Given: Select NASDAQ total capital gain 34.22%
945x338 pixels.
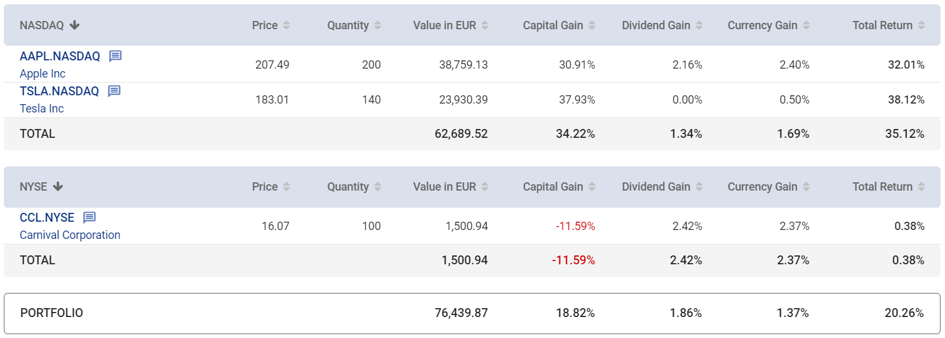Looking at the screenshot, I should [577, 134].
